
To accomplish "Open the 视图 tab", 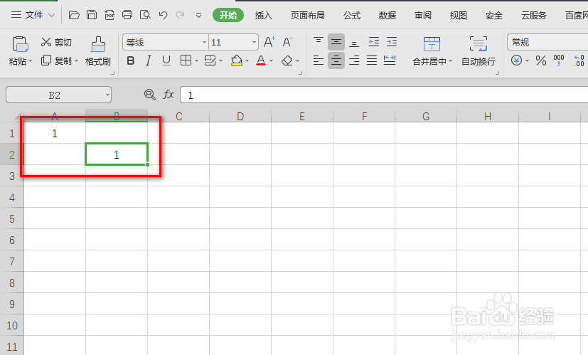I will [x=459, y=16].
